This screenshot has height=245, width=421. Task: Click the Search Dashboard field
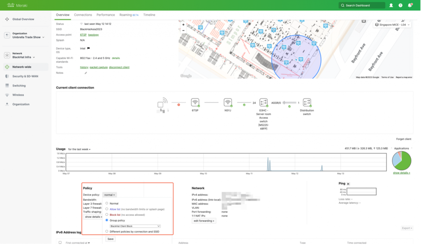tap(362, 5)
